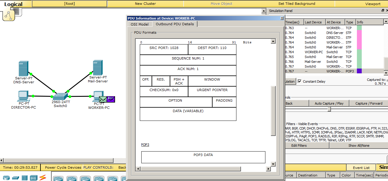Click the Type column header in event list
Screen dimensions: 388x181
350,22
